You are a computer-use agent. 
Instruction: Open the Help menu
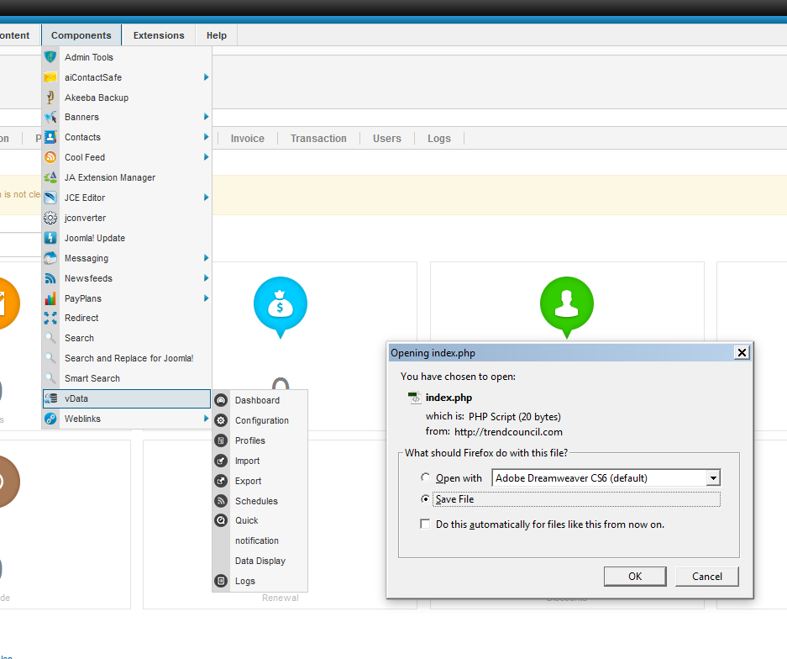(x=217, y=35)
